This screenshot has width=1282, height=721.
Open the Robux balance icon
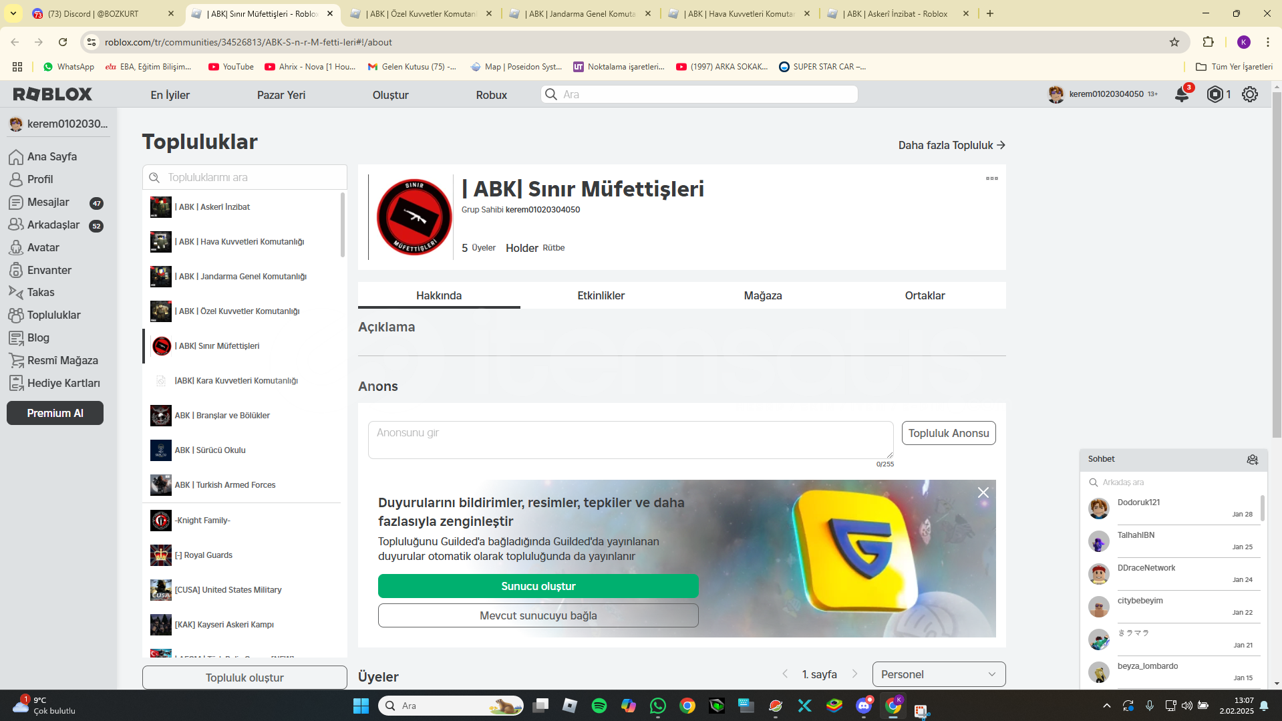point(1215,94)
